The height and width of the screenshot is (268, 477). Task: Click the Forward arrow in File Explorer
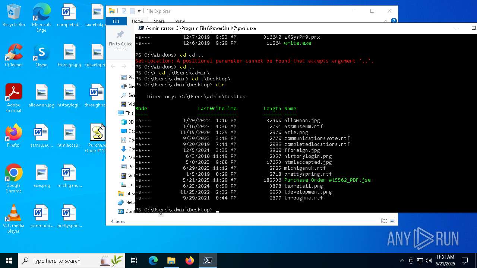tap(124, 66)
